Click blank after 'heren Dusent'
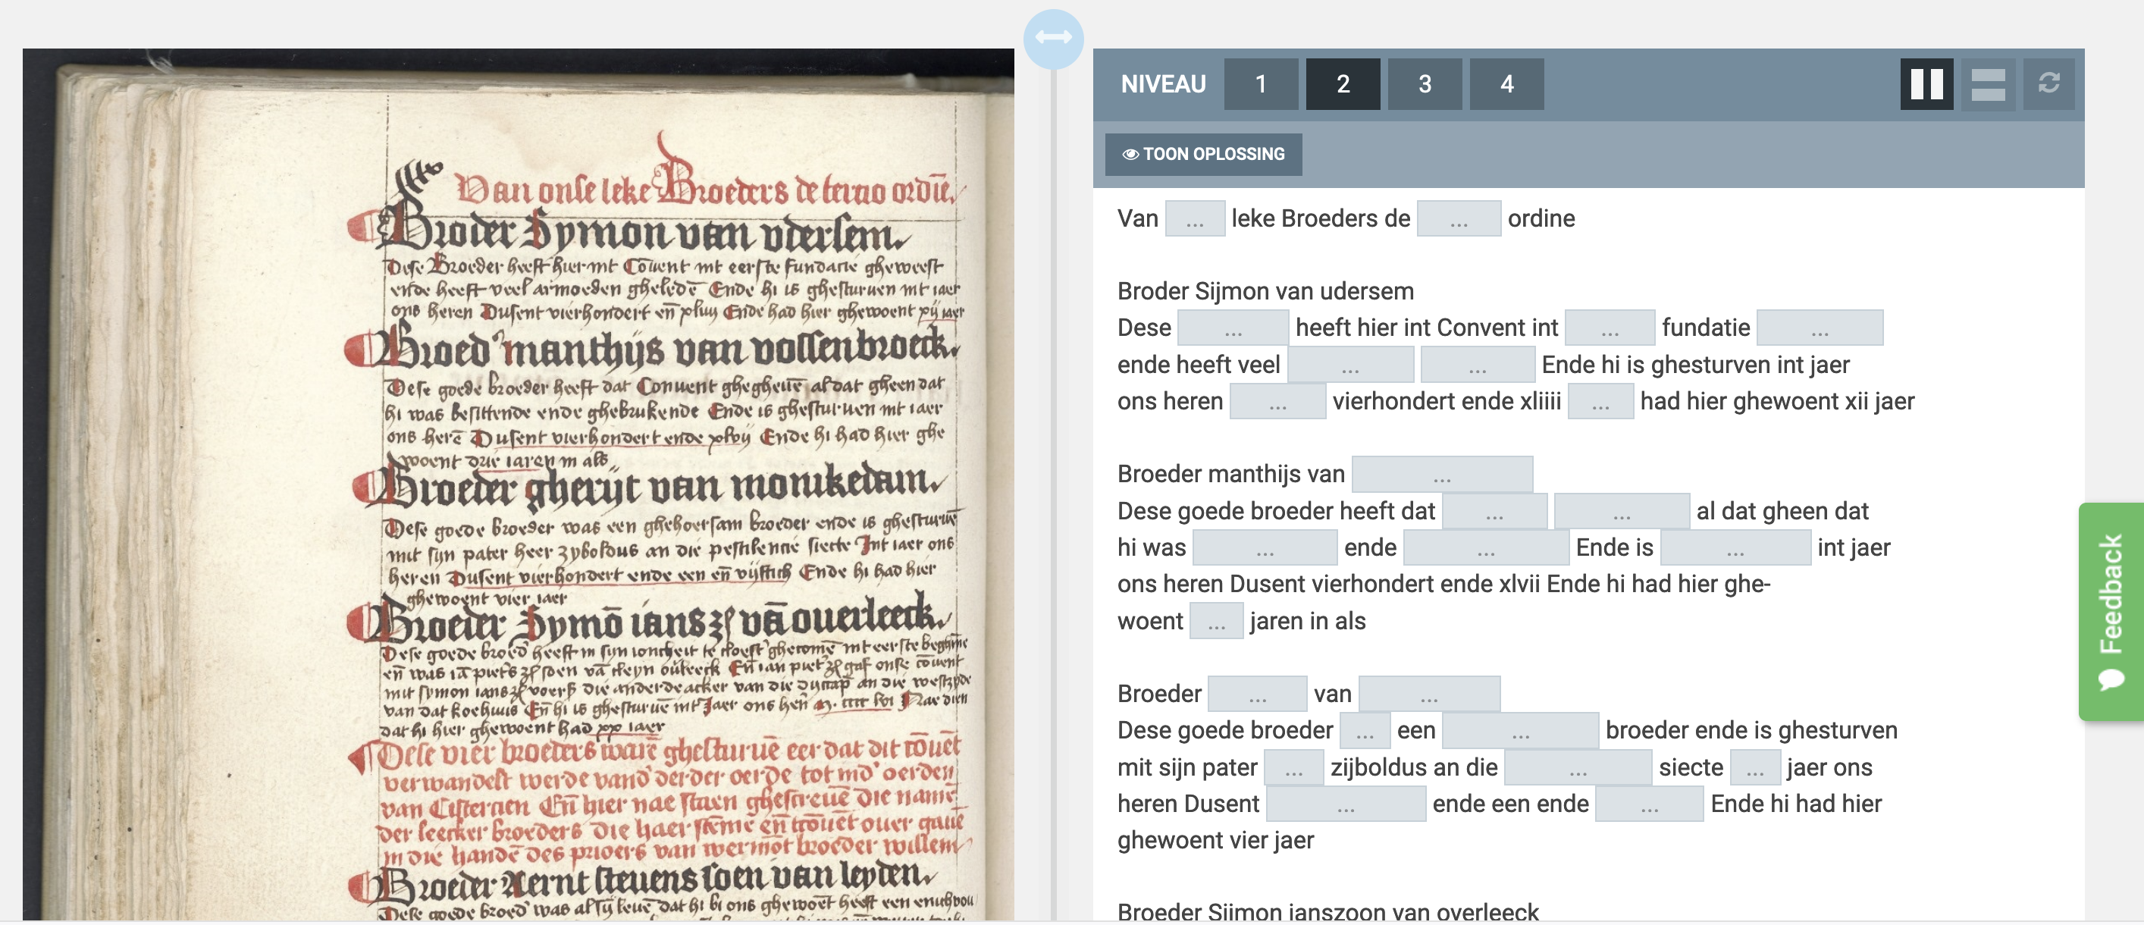 pyautogui.click(x=1345, y=804)
